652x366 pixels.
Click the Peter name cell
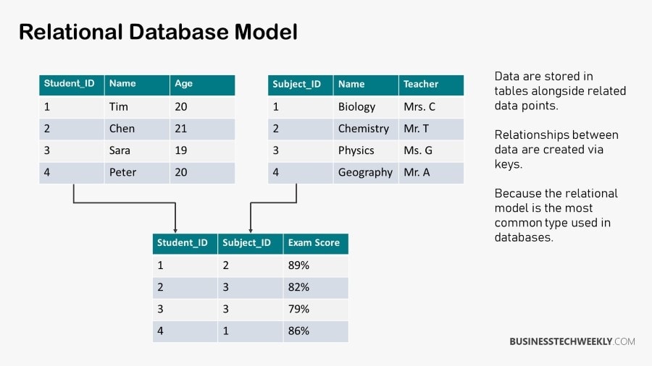coord(137,173)
